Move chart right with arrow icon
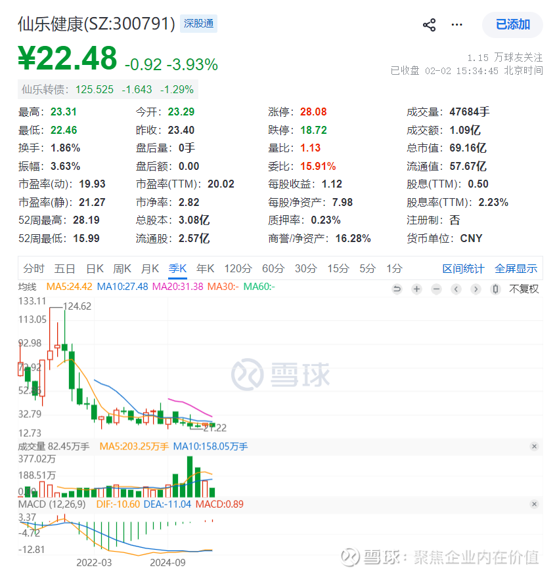The image size is (555, 574). coord(476,289)
